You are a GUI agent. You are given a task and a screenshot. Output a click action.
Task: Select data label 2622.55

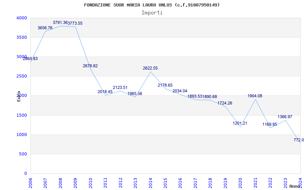pos(150,68)
